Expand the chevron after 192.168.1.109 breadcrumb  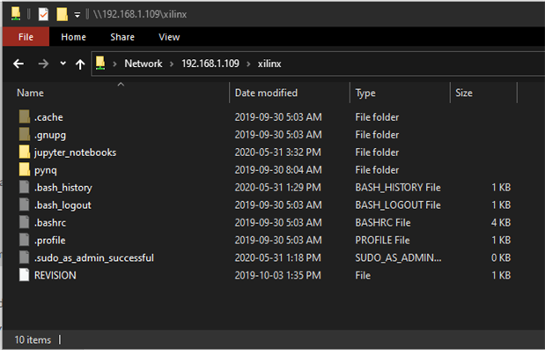tap(248, 64)
